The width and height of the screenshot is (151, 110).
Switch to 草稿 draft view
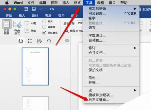pos(30,31)
